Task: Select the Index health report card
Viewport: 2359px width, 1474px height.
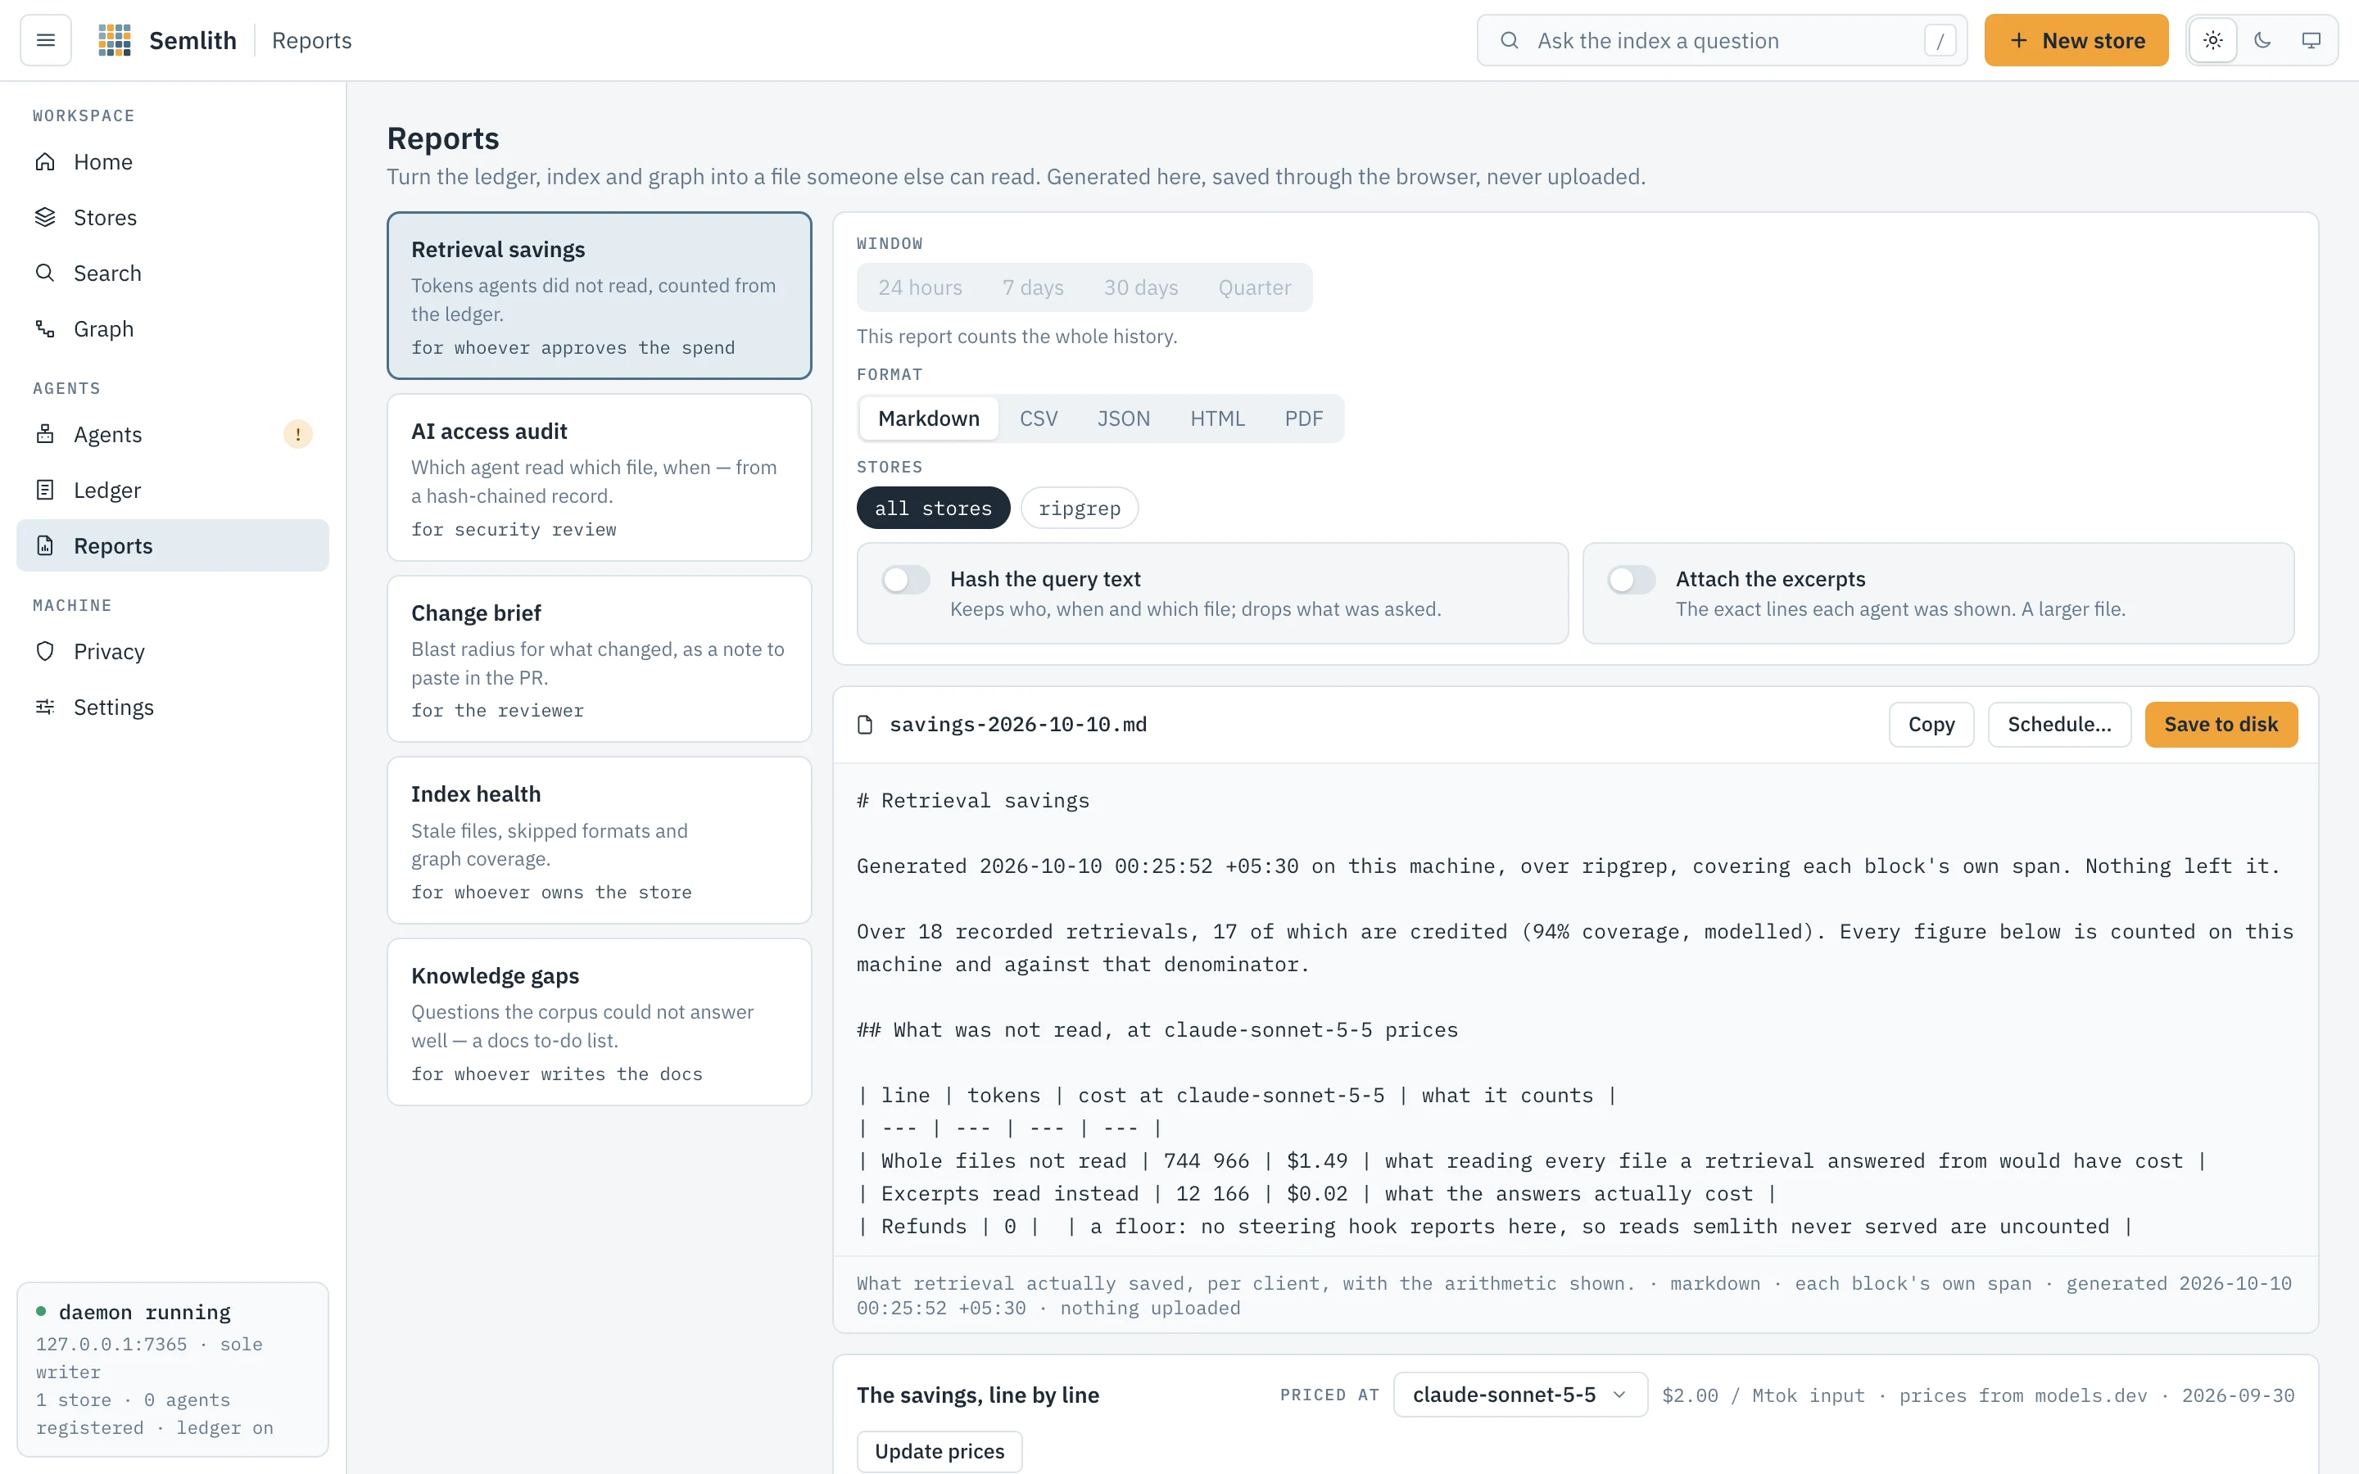Action: click(x=600, y=840)
